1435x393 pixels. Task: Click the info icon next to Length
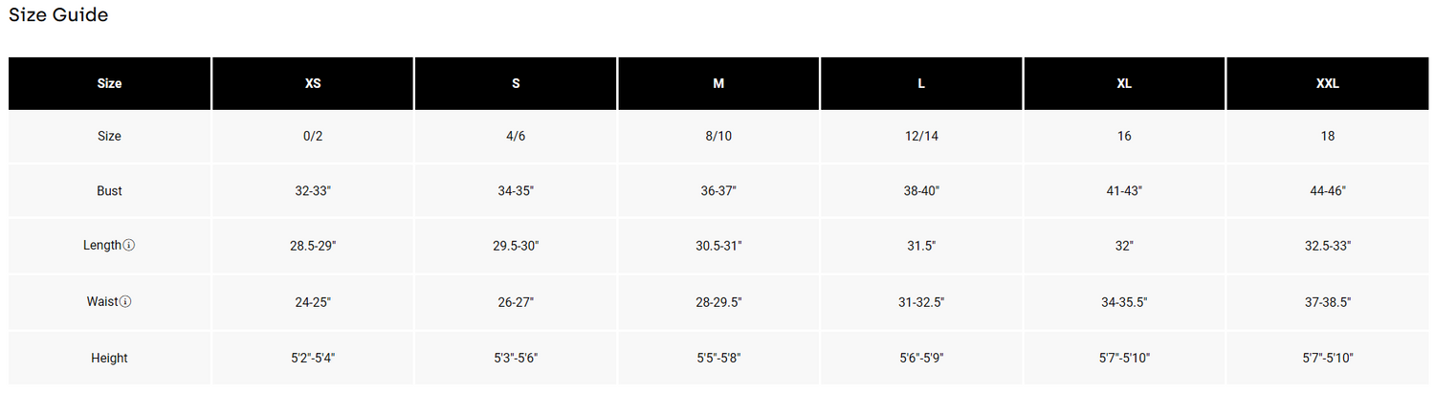coord(129,246)
